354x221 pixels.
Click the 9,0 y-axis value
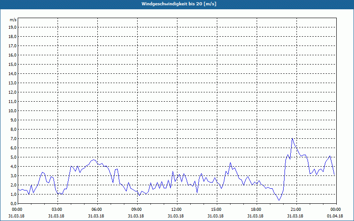click(13, 120)
